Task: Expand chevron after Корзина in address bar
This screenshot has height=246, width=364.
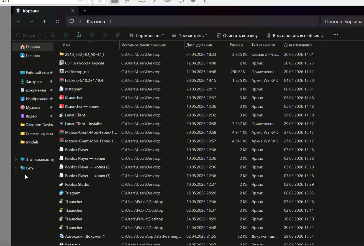Action: click(110, 22)
